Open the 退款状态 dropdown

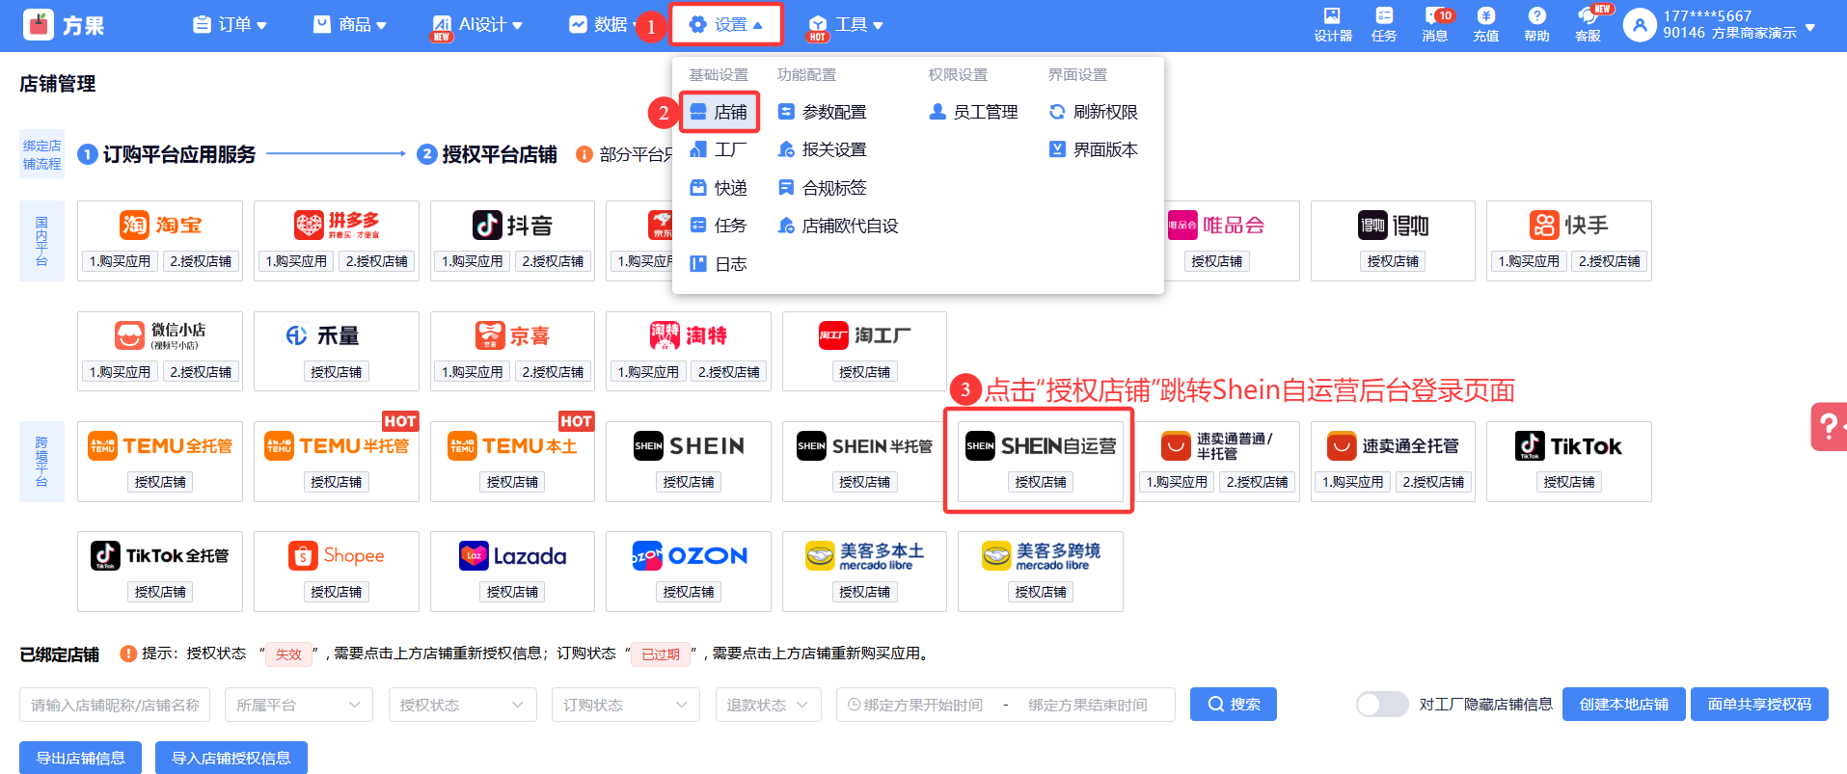(768, 705)
